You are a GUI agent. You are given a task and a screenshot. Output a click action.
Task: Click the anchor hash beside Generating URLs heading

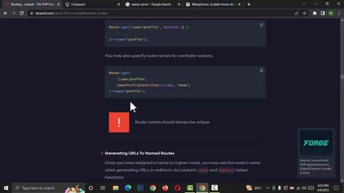coord(102,153)
